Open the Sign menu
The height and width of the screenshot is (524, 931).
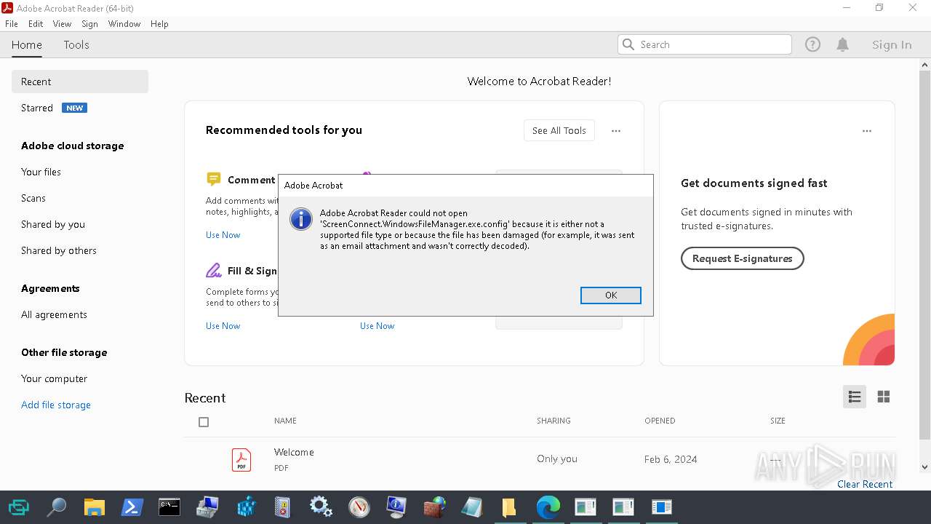(x=89, y=24)
